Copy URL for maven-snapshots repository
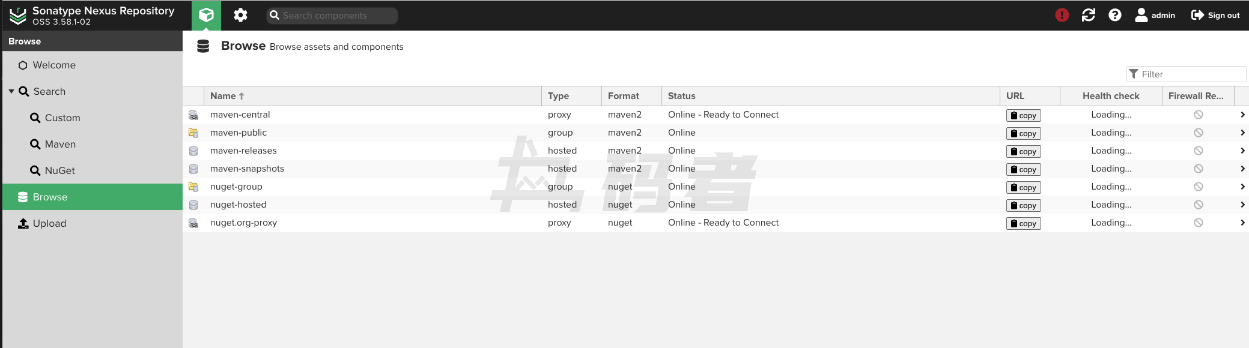The width and height of the screenshot is (1249, 348). tap(1023, 169)
